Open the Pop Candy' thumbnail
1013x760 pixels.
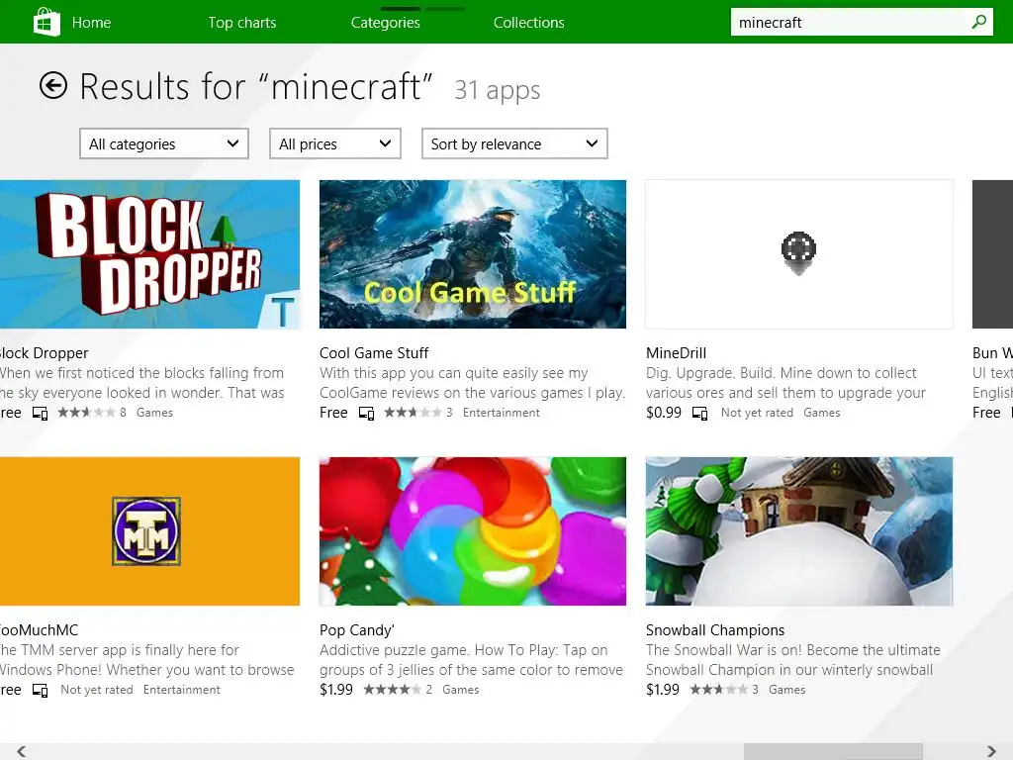pos(472,531)
